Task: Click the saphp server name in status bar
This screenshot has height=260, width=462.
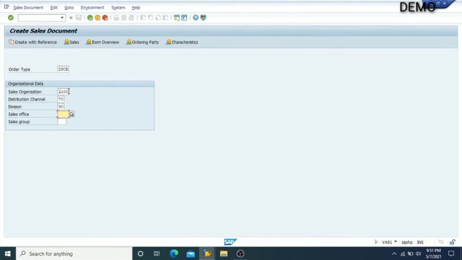Action: coord(407,243)
